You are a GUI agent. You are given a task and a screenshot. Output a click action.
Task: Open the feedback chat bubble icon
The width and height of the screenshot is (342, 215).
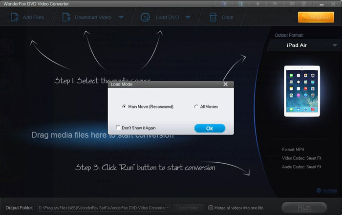[292, 4]
